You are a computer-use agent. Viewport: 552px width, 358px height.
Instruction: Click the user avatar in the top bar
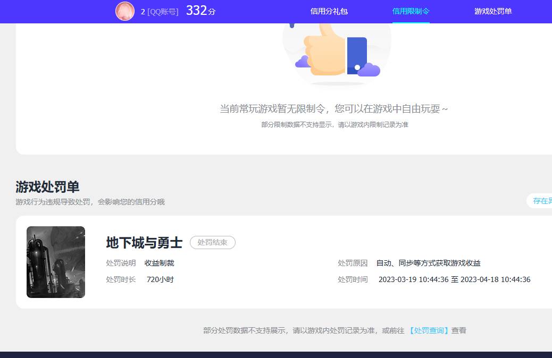pos(124,11)
